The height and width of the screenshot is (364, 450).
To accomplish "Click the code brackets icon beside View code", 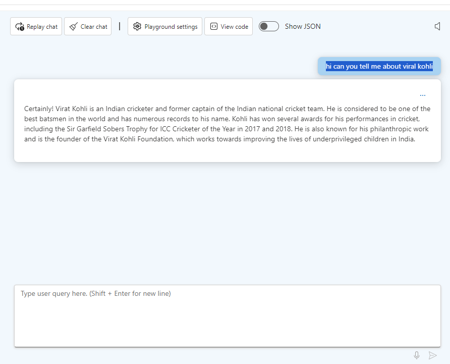I will [x=214, y=26].
